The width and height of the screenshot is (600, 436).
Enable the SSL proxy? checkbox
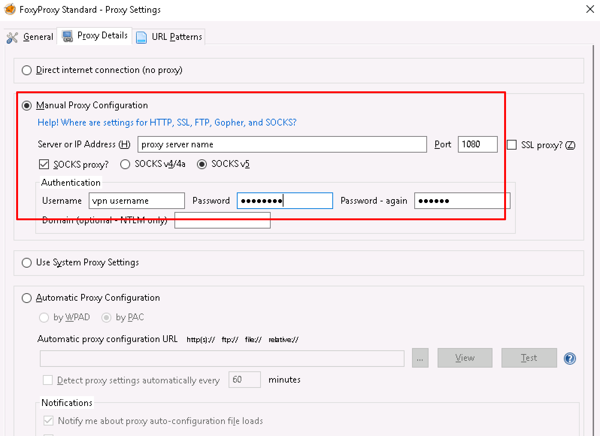tap(512, 145)
